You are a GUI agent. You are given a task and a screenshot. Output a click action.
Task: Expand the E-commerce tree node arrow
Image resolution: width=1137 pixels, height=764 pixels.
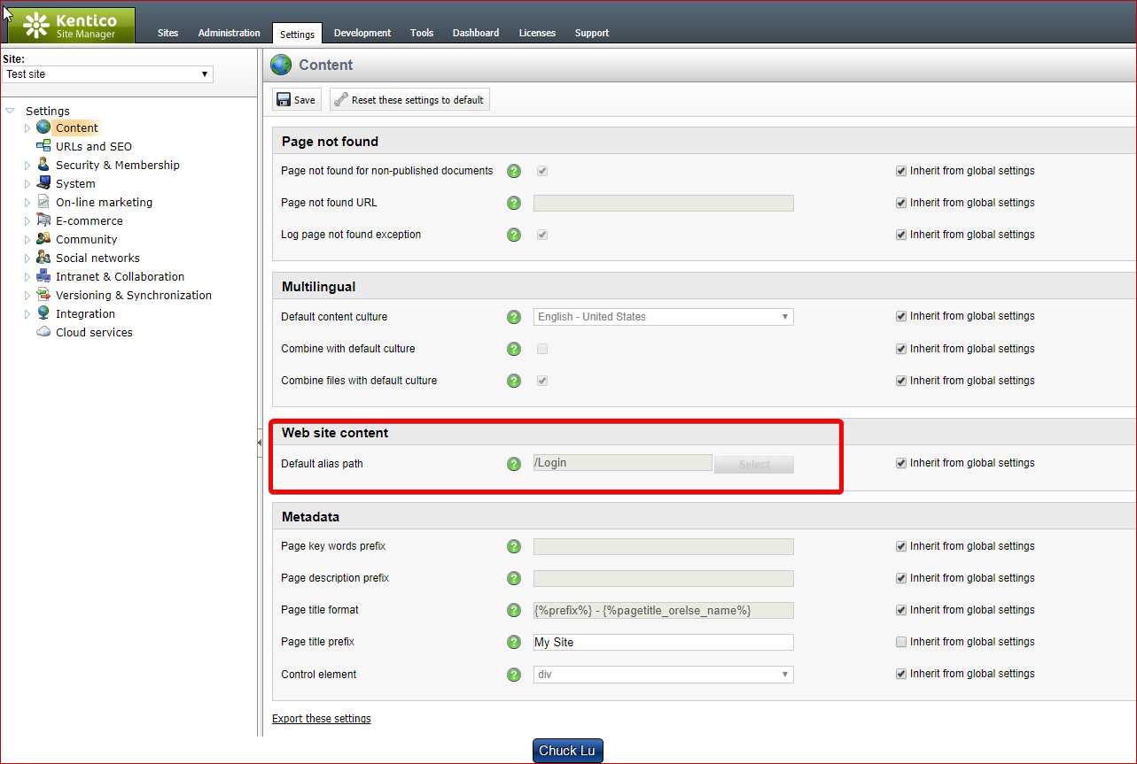(x=27, y=221)
